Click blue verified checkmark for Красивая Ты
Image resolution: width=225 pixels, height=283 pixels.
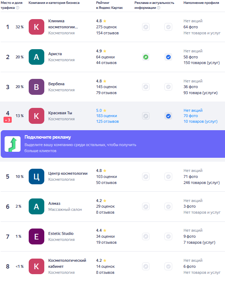click(x=168, y=116)
